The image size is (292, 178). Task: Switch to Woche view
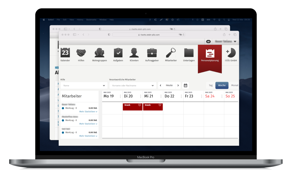(x=222, y=85)
